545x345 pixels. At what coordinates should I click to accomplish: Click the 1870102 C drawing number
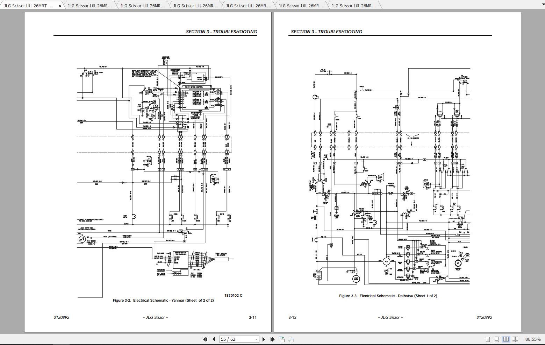pyautogui.click(x=233, y=295)
